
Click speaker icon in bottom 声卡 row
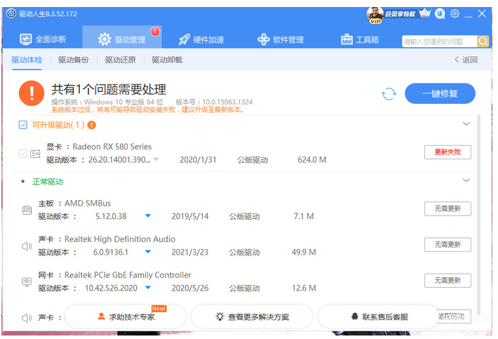click(x=27, y=318)
